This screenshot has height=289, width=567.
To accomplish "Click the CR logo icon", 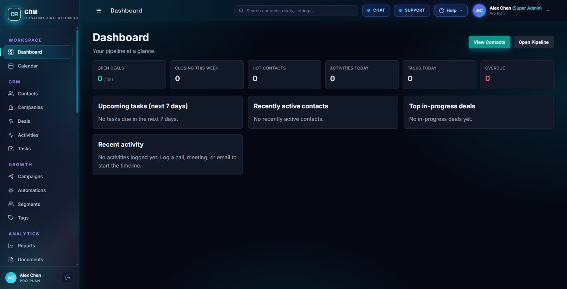I will (14, 14).
